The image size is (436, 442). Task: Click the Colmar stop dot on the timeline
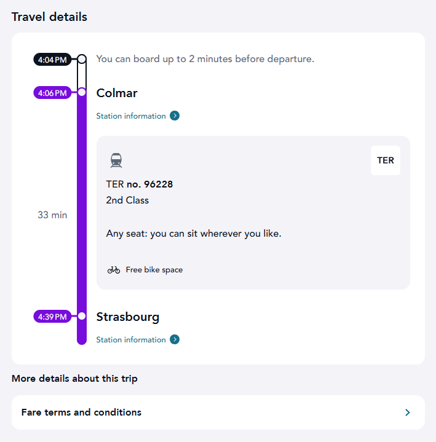tap(82, 92)
